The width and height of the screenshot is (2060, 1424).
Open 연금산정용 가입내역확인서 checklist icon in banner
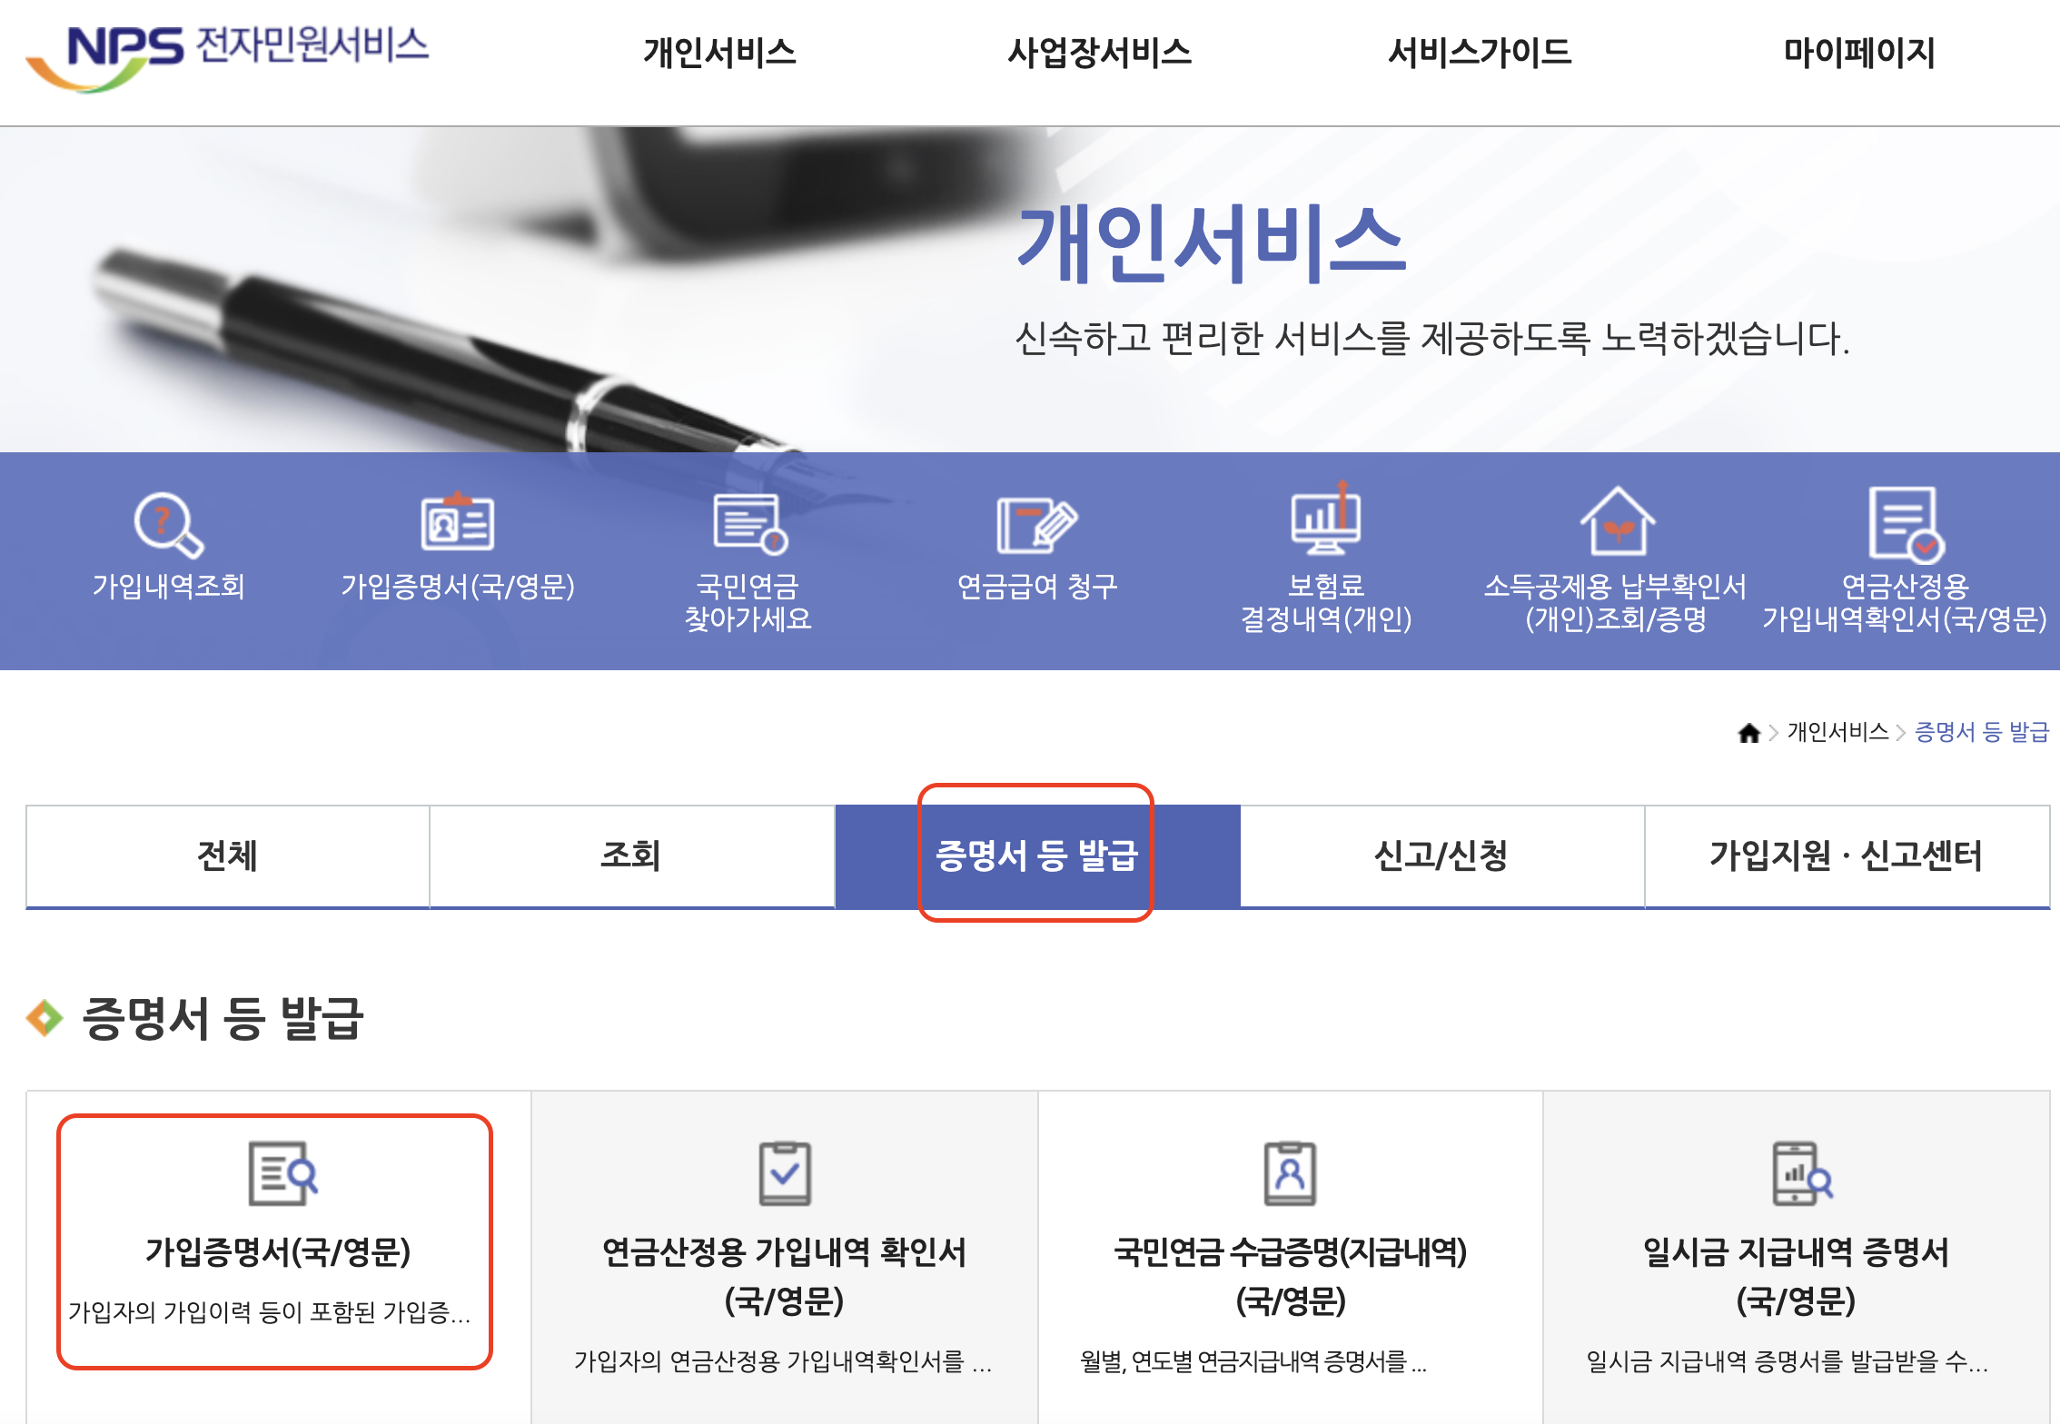(1905, 524)
